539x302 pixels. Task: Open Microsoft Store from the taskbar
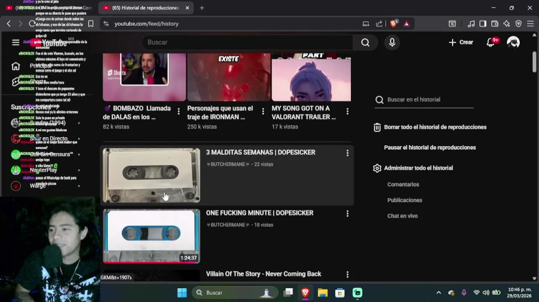coord(340,293)
